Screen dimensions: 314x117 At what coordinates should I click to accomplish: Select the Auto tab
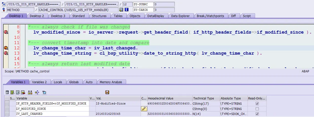pos(89,82)
